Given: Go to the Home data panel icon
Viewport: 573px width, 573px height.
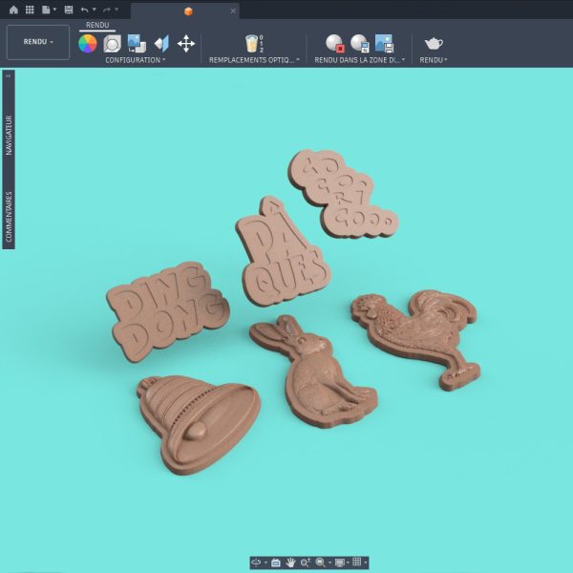Looking at the screenshot, I should point(13,10).
